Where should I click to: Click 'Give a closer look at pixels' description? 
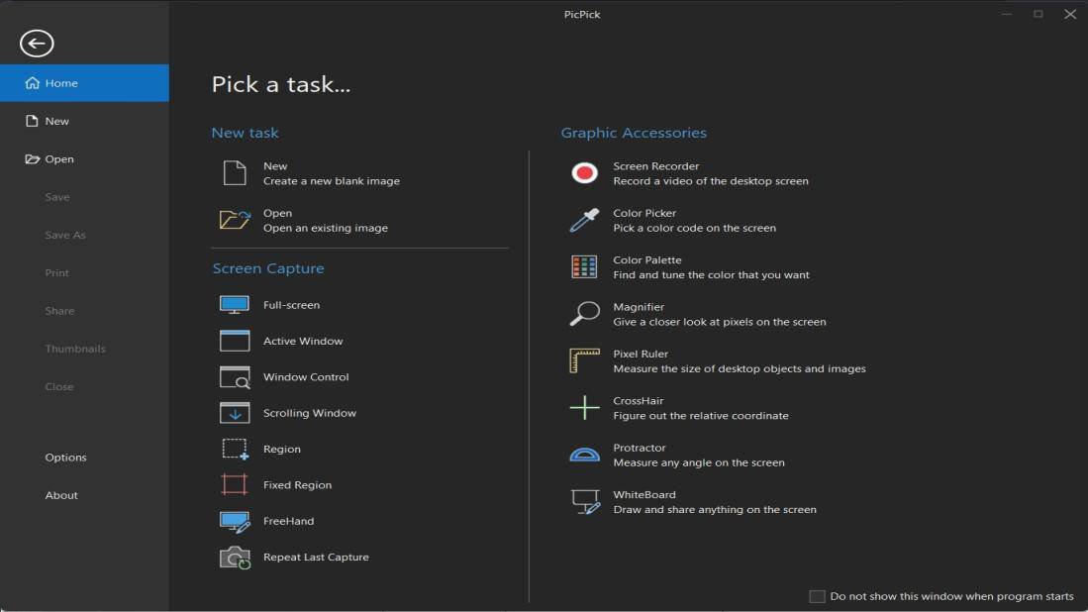(x=720, y=322)
